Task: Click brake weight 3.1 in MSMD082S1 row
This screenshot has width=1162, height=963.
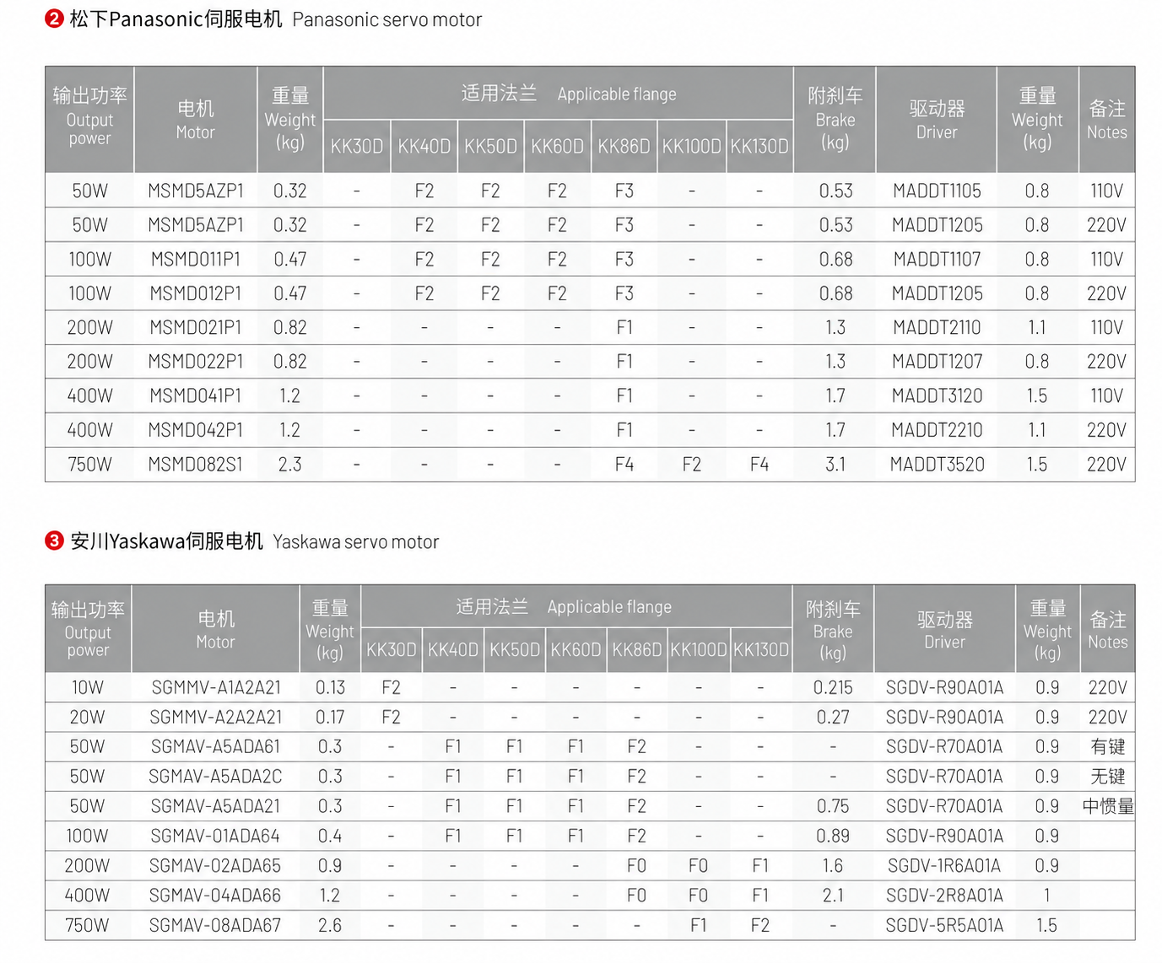Action: pyautogui.click(x=835, y=465)
